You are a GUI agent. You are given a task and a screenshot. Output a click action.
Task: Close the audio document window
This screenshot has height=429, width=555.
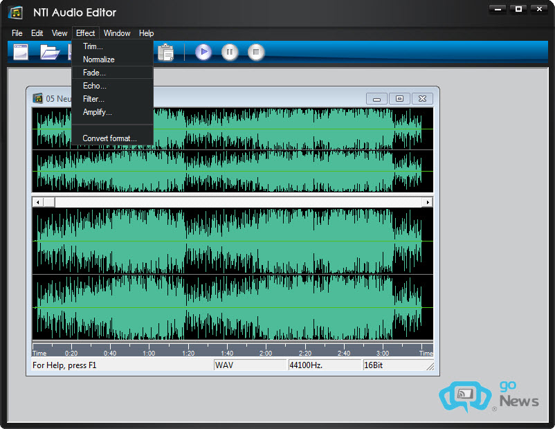tap(422, 98)
